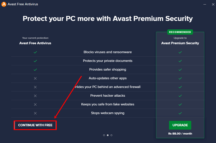
Task: Click the green Recommended badge
Action: click(x=180, y=32)
